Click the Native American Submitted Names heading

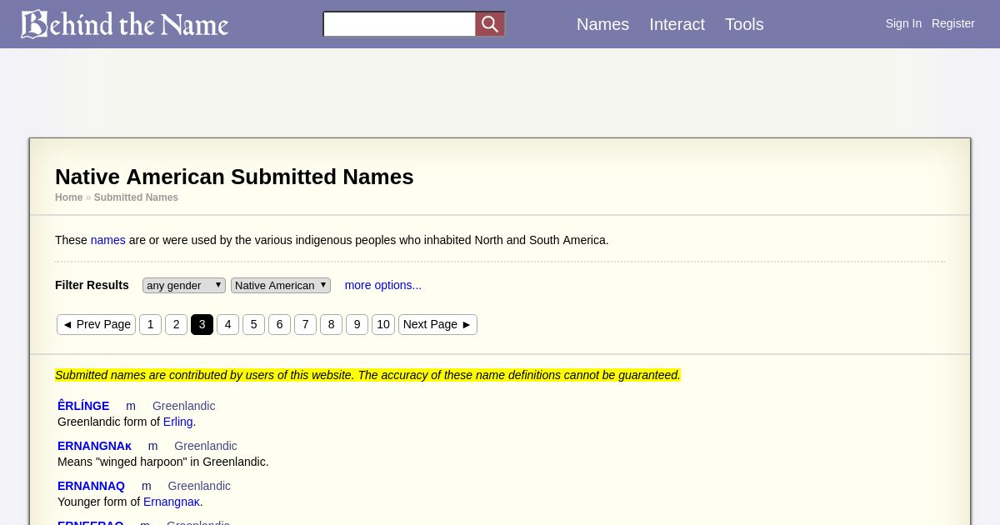234,177
